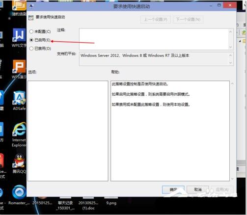Minimize the 要求使用快速启动 dialog
The image size is (247, 215).
coord(211,6)
